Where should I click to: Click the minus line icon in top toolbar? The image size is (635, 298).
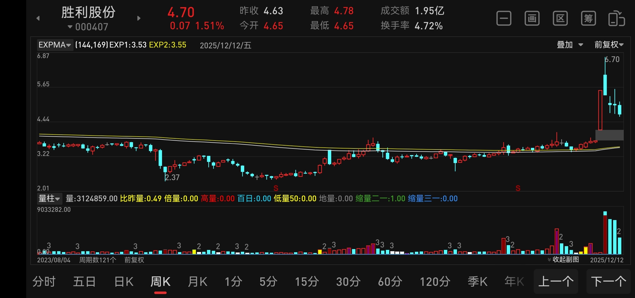click(x=504, y=18)
